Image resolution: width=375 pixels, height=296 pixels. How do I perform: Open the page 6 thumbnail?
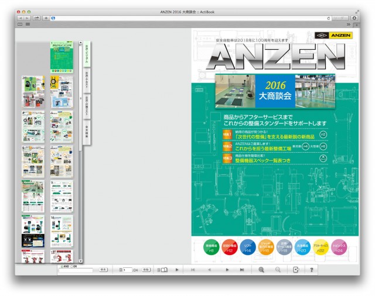pos(33,161)
